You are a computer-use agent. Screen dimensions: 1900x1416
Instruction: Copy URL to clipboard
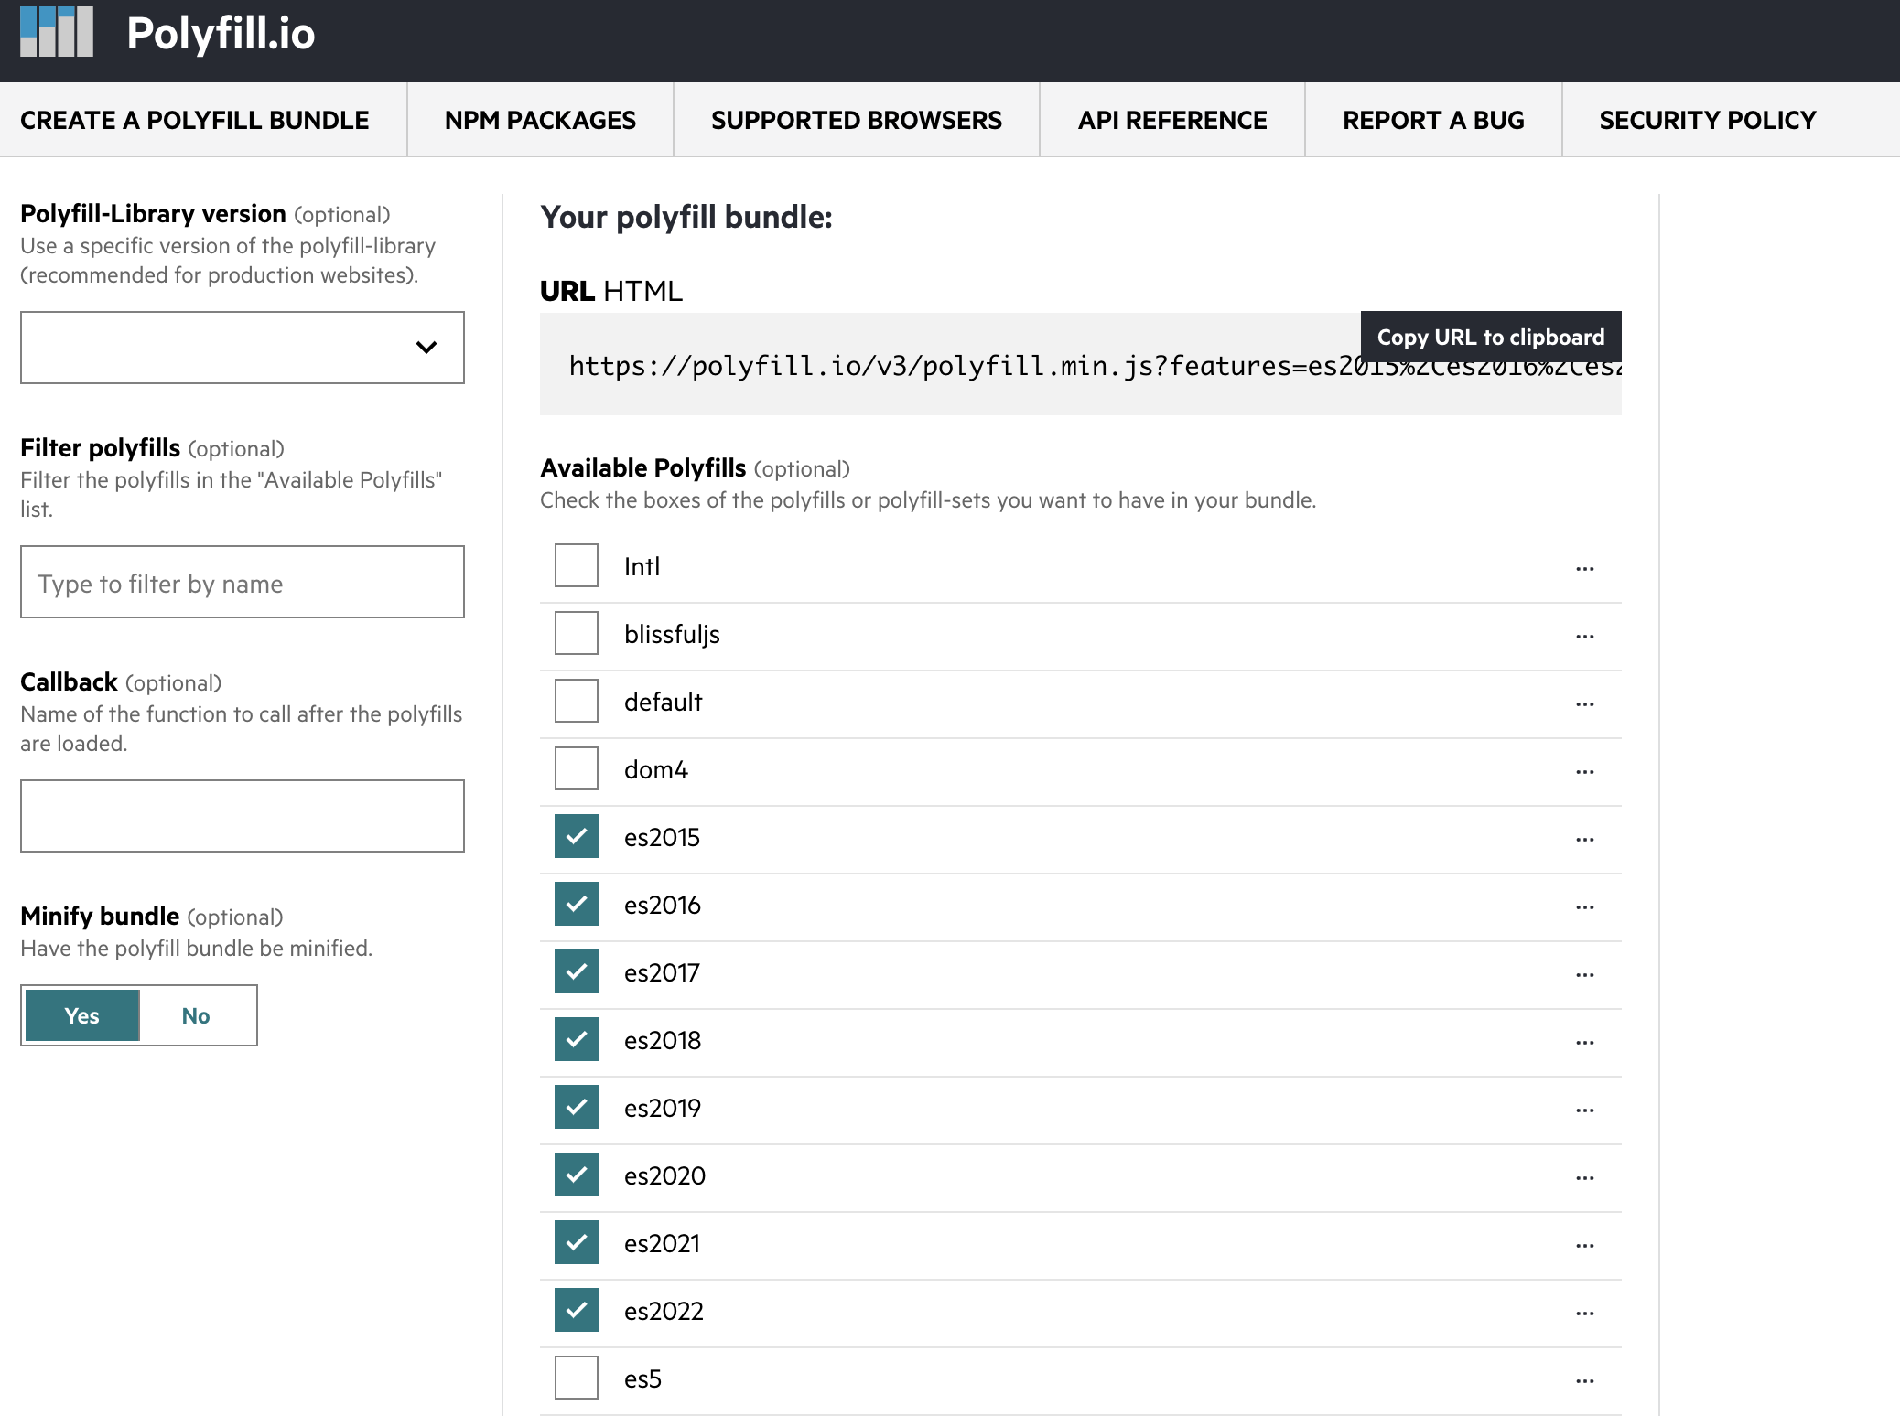click(1491, 337)
